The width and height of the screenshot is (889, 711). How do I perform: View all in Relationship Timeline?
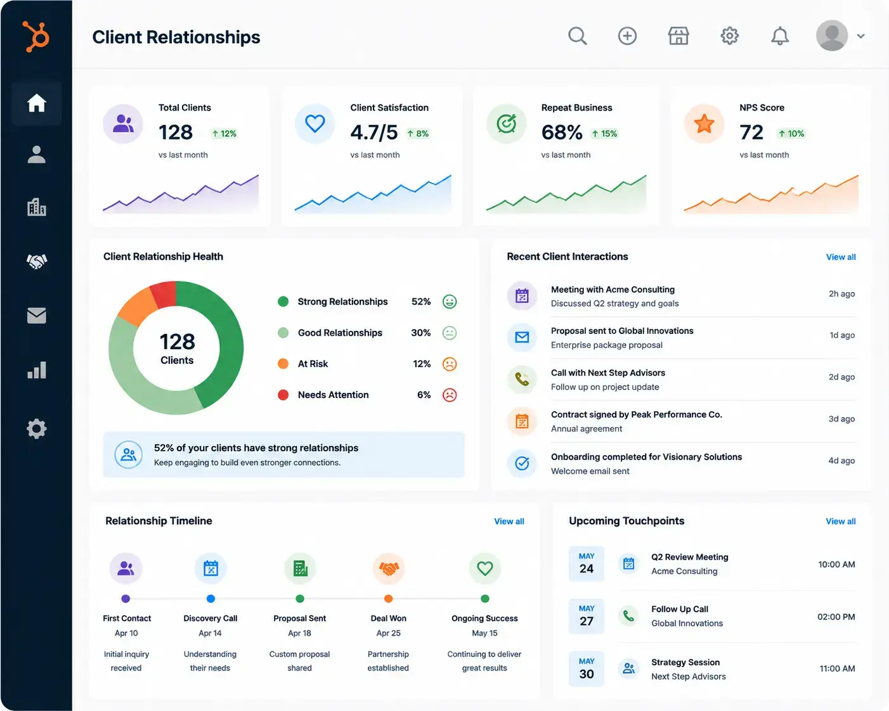click(x=509, y=521)
